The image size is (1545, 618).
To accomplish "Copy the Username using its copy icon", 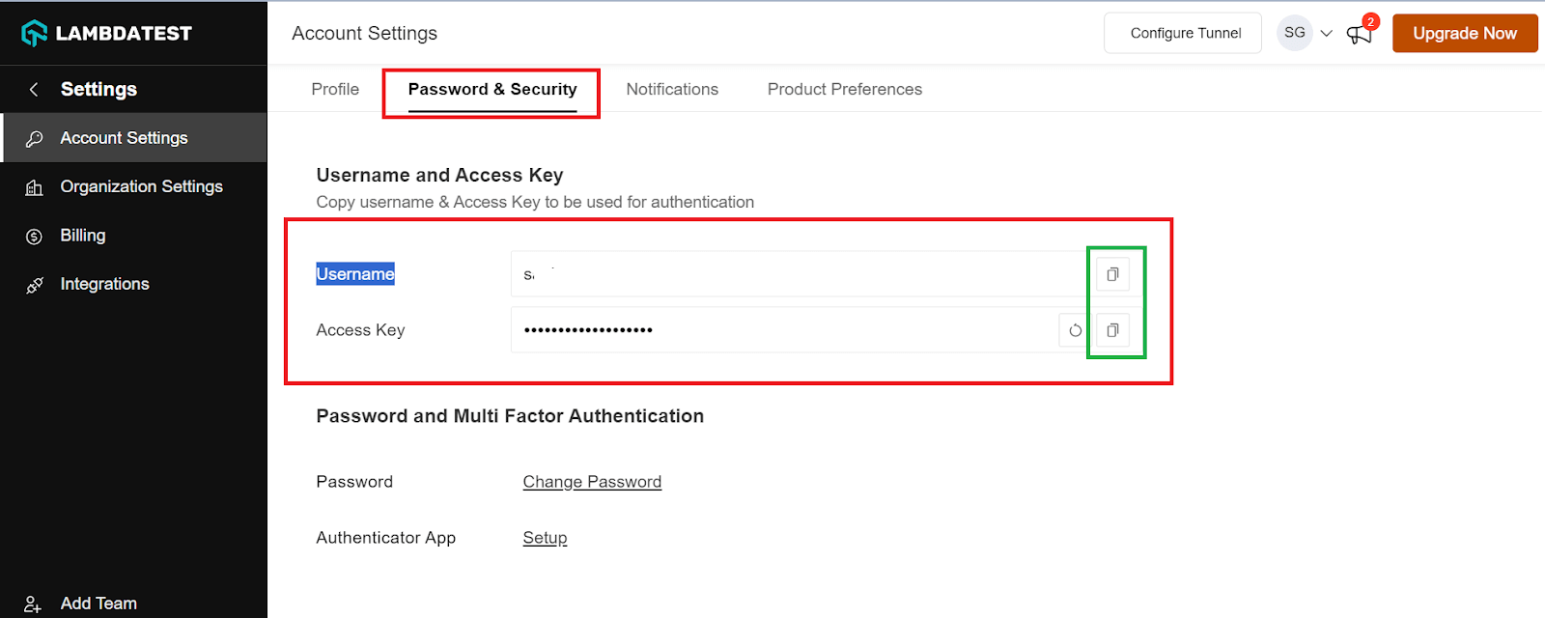I will click(x=1112, y=273).
